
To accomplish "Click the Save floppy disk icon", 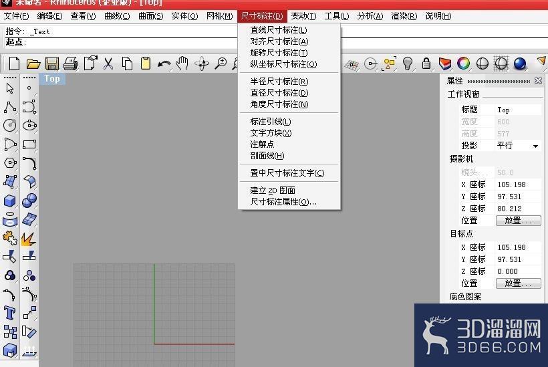I will click(52, 64).
